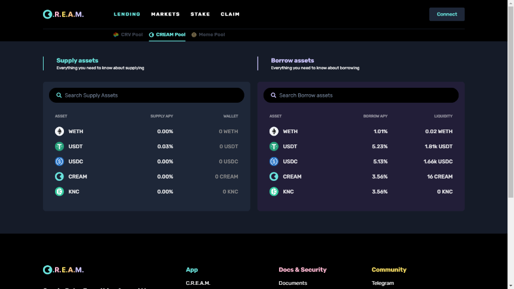Screen dimensions: 514x289
Task: Click the WETH icon in borrow assets
Action: click(274, 131)
